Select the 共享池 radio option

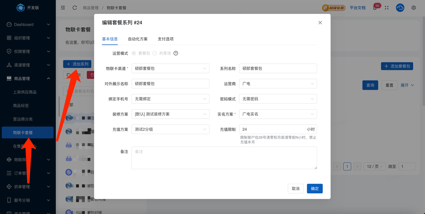[155, 53]
